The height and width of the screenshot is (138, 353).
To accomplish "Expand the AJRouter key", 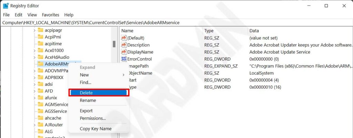I will coord(34,125).
